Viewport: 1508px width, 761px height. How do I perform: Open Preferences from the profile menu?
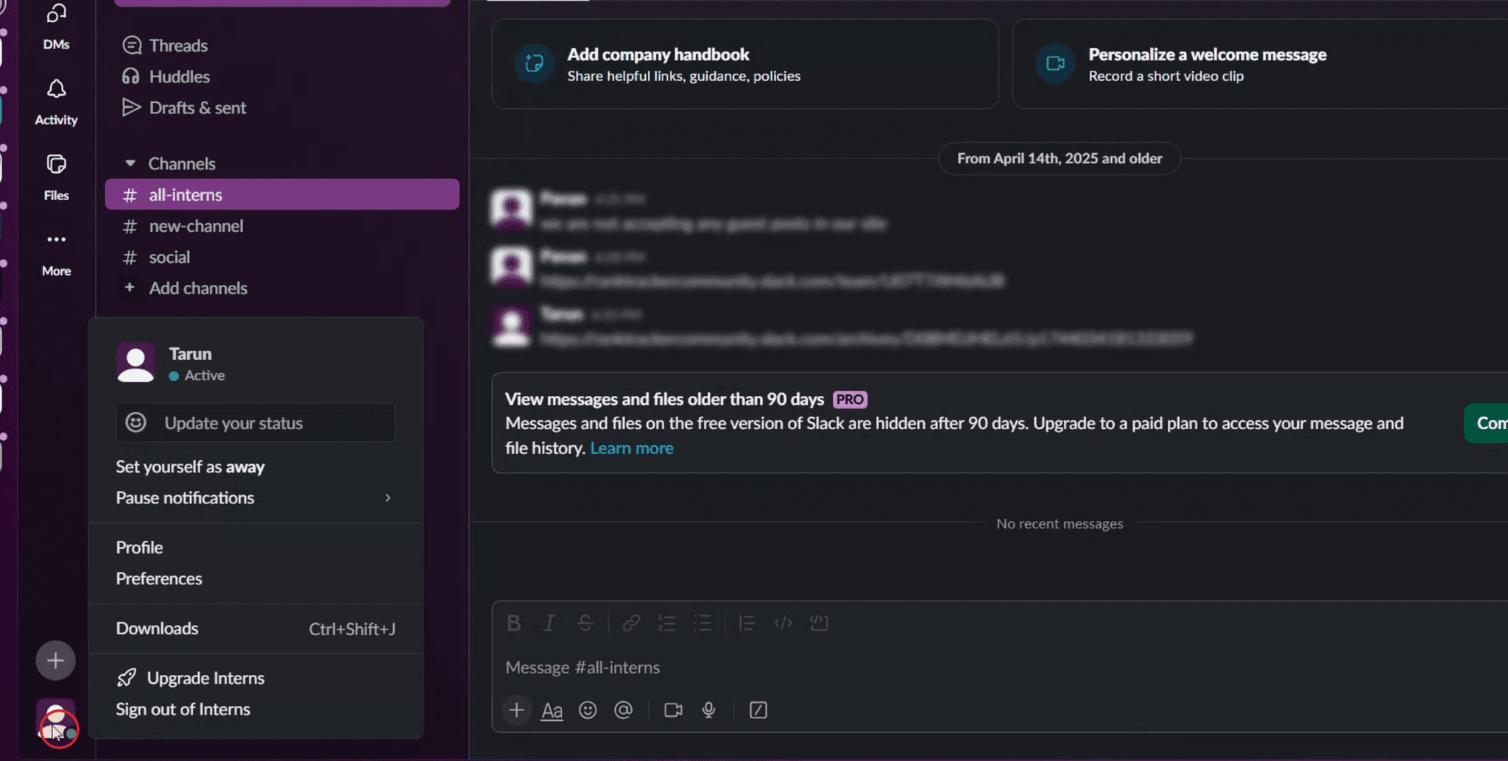[158, 578]
